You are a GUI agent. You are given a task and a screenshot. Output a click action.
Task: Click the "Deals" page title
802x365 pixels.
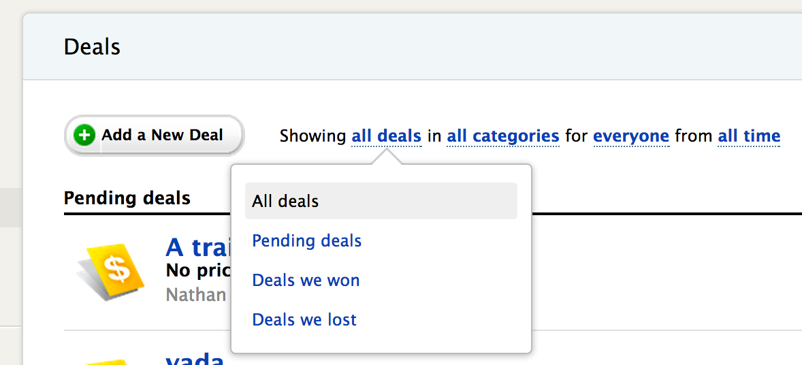(x=92, y=47)
